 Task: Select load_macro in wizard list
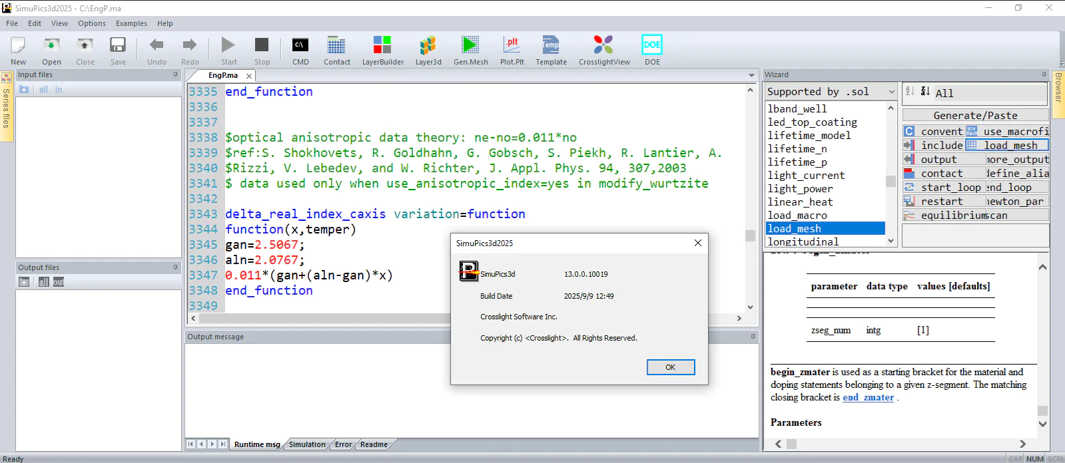click(x=797, y=215)
